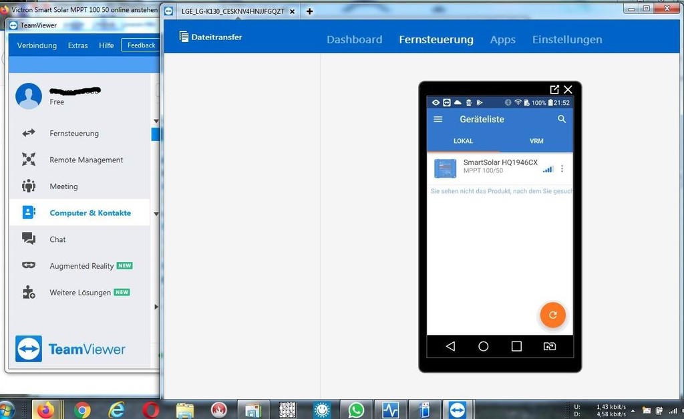This screenshot has width=684, height=419.
Task: Click the 'Sie sehen nicht das Produkt' hint
Action: (501, 191)
